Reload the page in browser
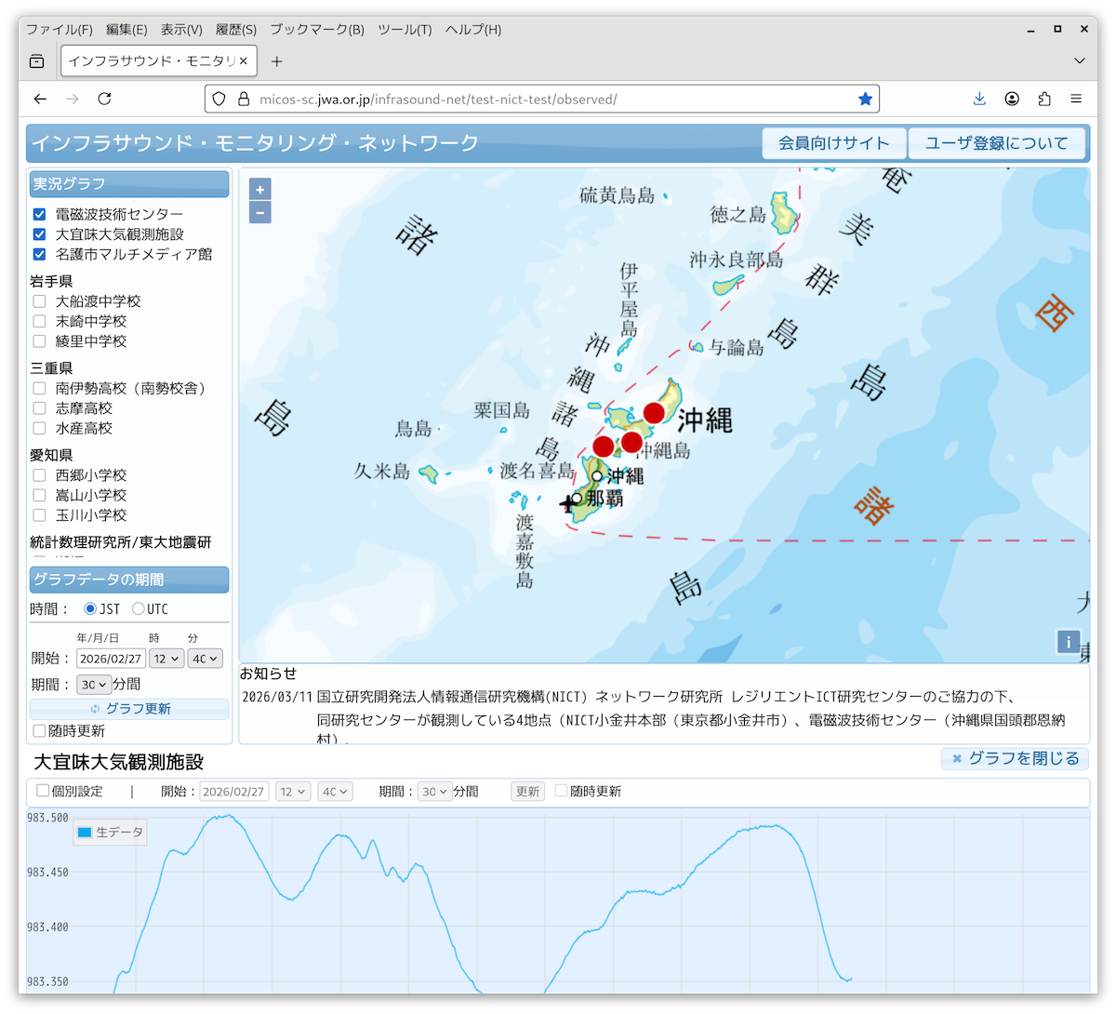1116x1014 pixels. pos(104,99)
